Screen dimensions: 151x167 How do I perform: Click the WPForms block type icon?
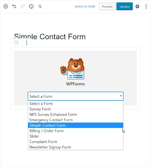click(x=16, y=43)
